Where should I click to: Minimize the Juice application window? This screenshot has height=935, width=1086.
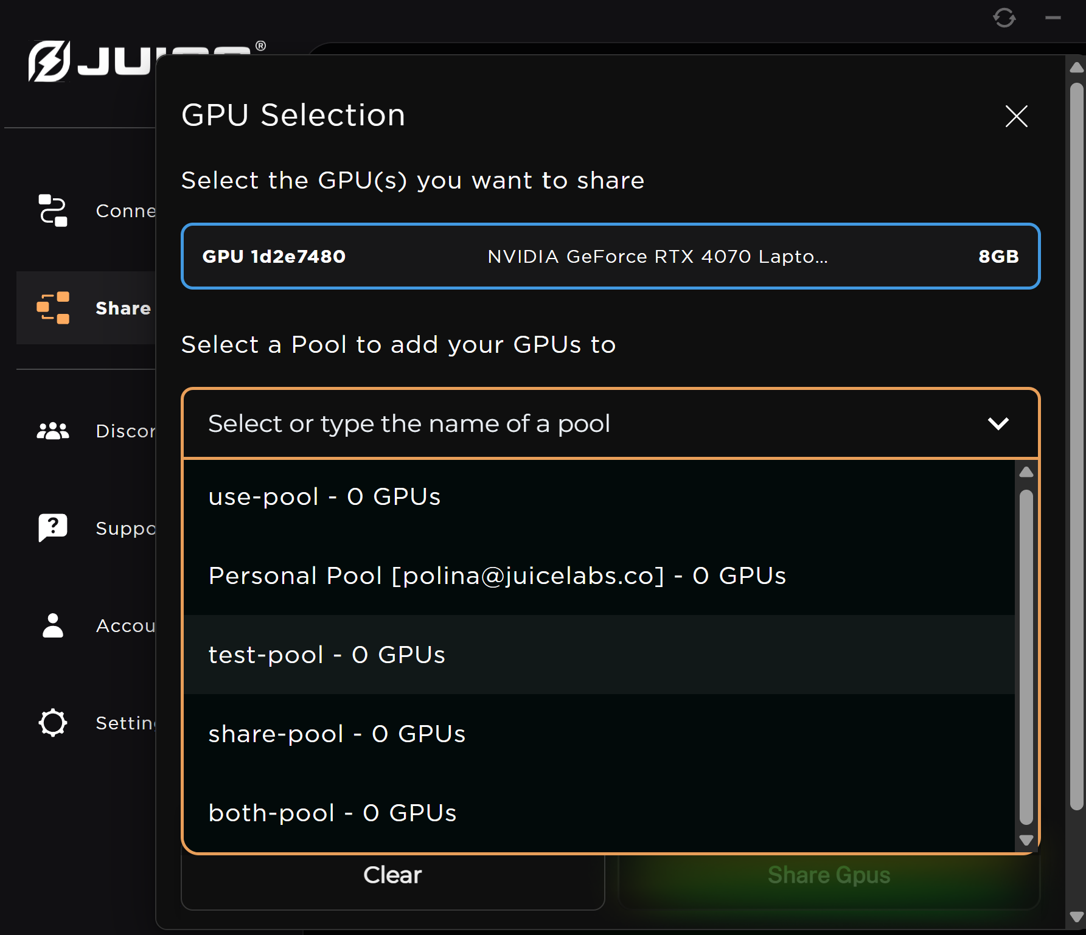pos(1053,18)
